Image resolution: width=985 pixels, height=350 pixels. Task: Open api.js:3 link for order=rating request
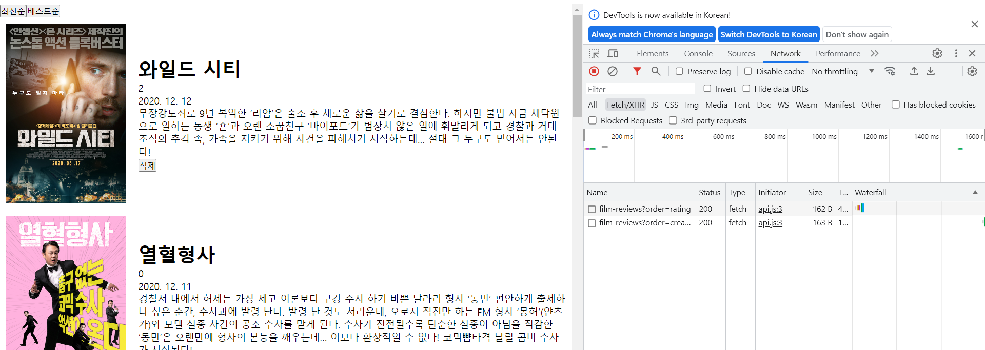pos(770,209)
